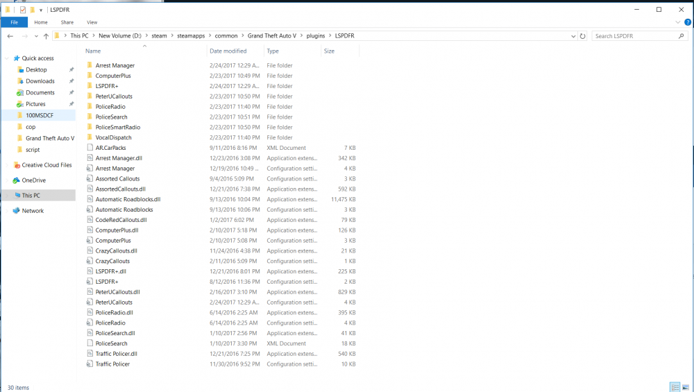Click the Properties quick access toolbar icon
Viewport: 694px width, 392px height.
(x=23, y=10)
